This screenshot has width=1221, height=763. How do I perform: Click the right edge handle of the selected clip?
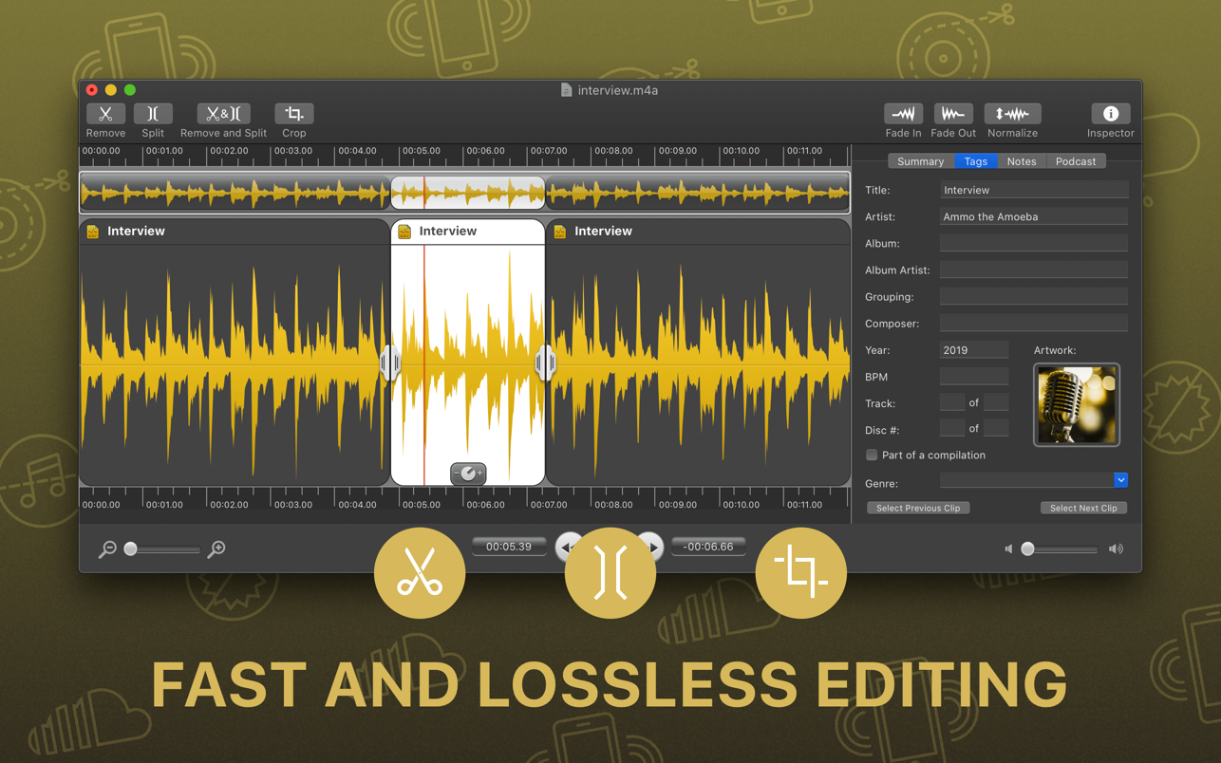pyautogui.click(x=545, y=363)
